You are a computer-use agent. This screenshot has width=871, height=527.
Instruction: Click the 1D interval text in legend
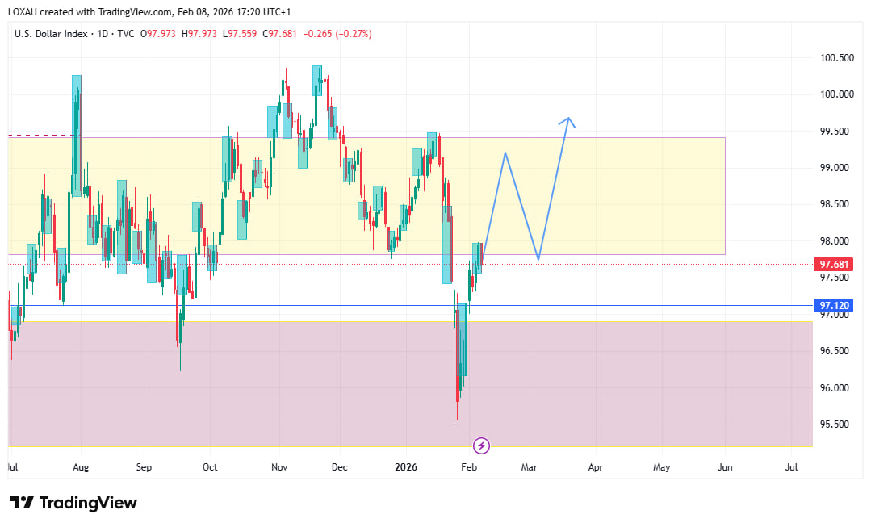[102, 33]
